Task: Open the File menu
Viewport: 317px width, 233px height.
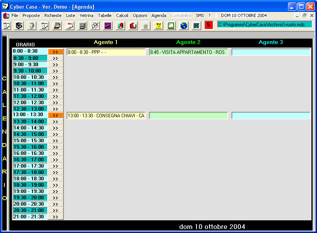Action: click(x=15, y=15)
